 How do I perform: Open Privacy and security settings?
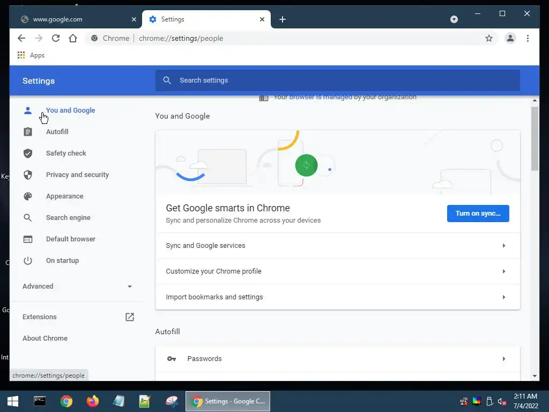[x=77, y=174]
